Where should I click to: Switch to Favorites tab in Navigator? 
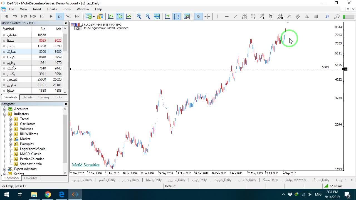coord(31,178)
